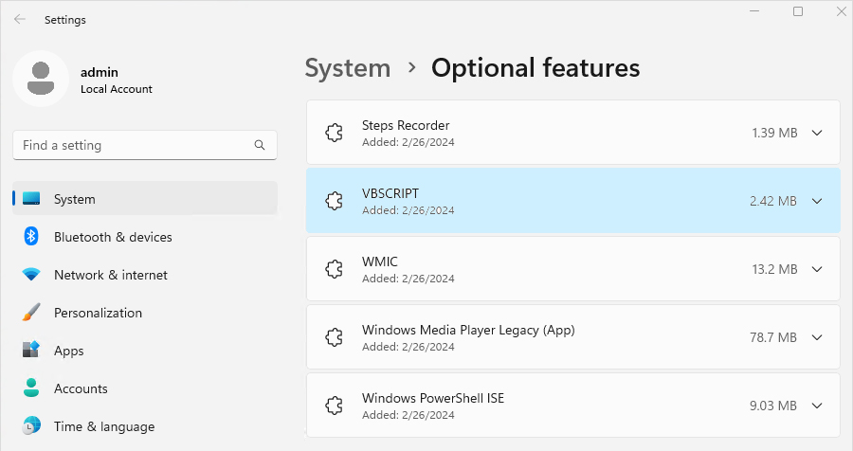Viewport: 853px width, 451px height.
Task: Click Added date under WMIC
Action: 408,278
